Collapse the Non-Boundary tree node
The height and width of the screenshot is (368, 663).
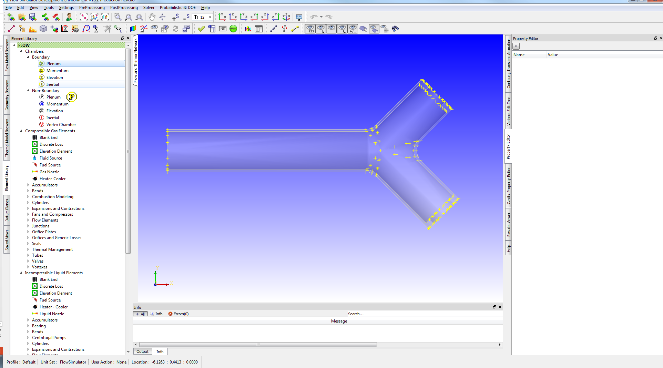click(28, 91)
